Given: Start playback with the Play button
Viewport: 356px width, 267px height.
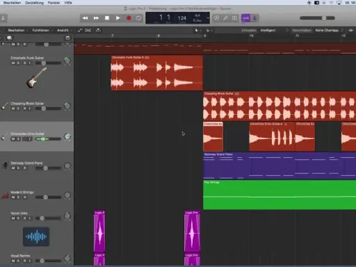Looking at the screenshot, I should [x=118, y=18].
